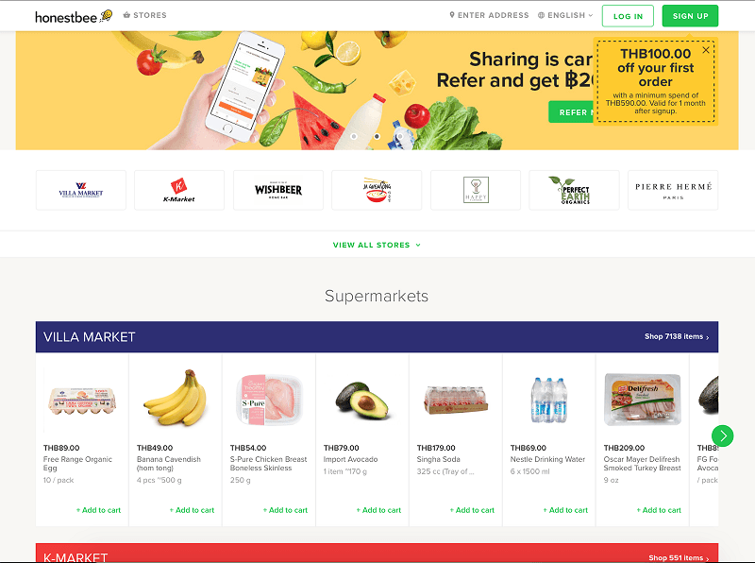This screenshot has width=755, height=563.
Task: Open the K-Market store logo tile
Action: pyautogui.click(x=179, y=190)
